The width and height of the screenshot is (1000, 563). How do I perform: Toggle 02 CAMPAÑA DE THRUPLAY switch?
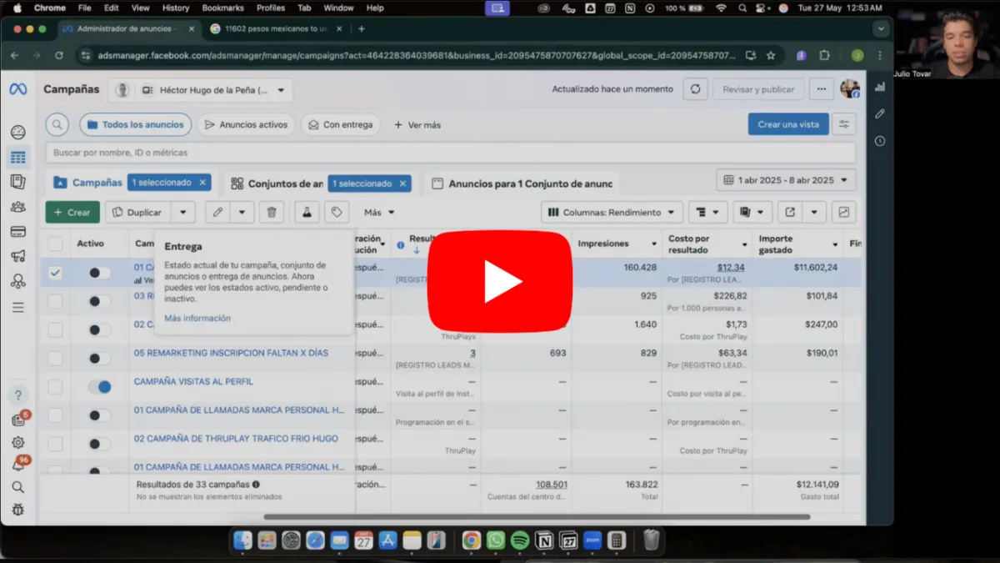coord(100,444)
